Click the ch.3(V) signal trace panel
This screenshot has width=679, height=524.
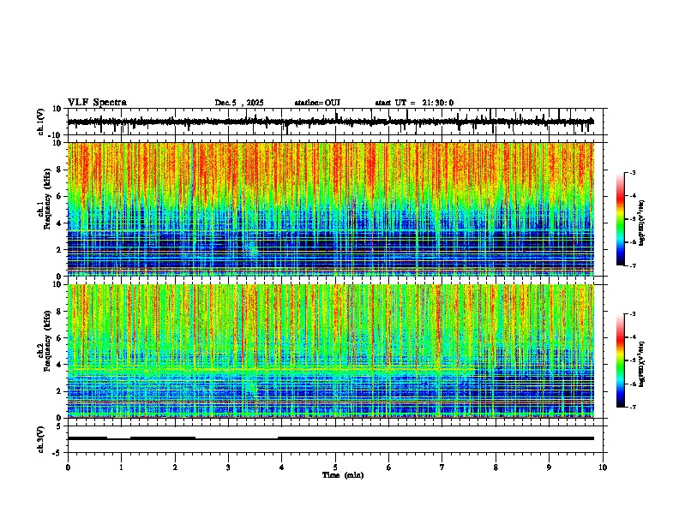pyautogui.click(x=337, y=439)
